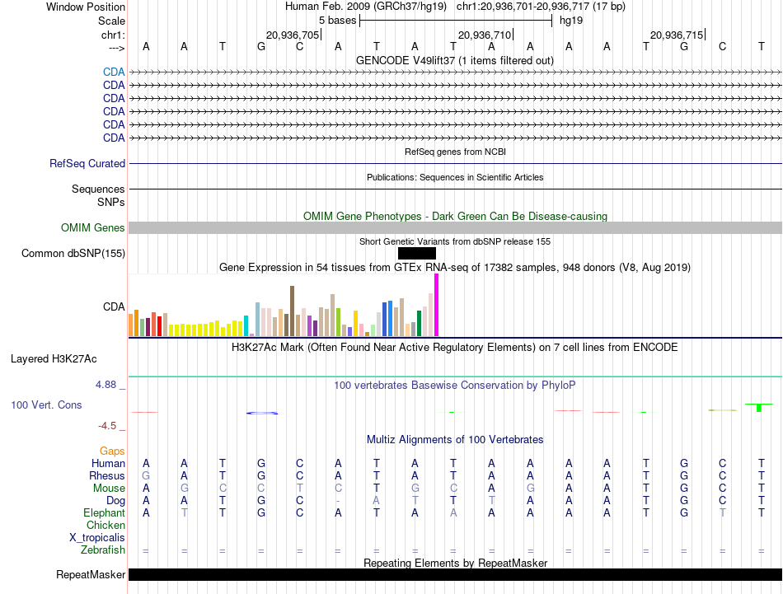This screenshot has height=594, width=783.
Task: Select the gray OMIM Genes item bar
Action: pyautogui.click(x=455, y=227)
